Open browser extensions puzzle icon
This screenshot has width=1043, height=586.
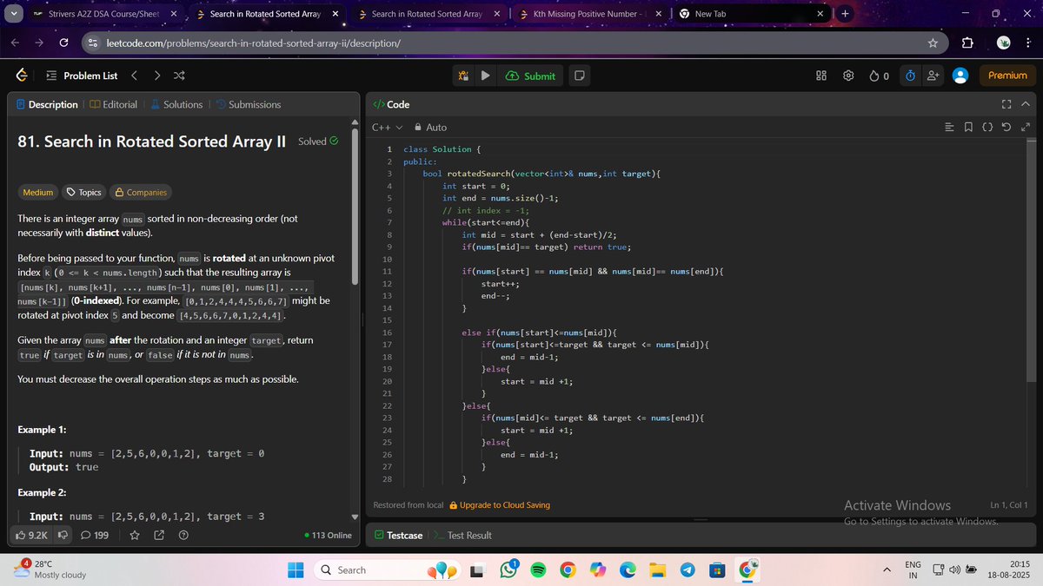[x=967, y=43]
